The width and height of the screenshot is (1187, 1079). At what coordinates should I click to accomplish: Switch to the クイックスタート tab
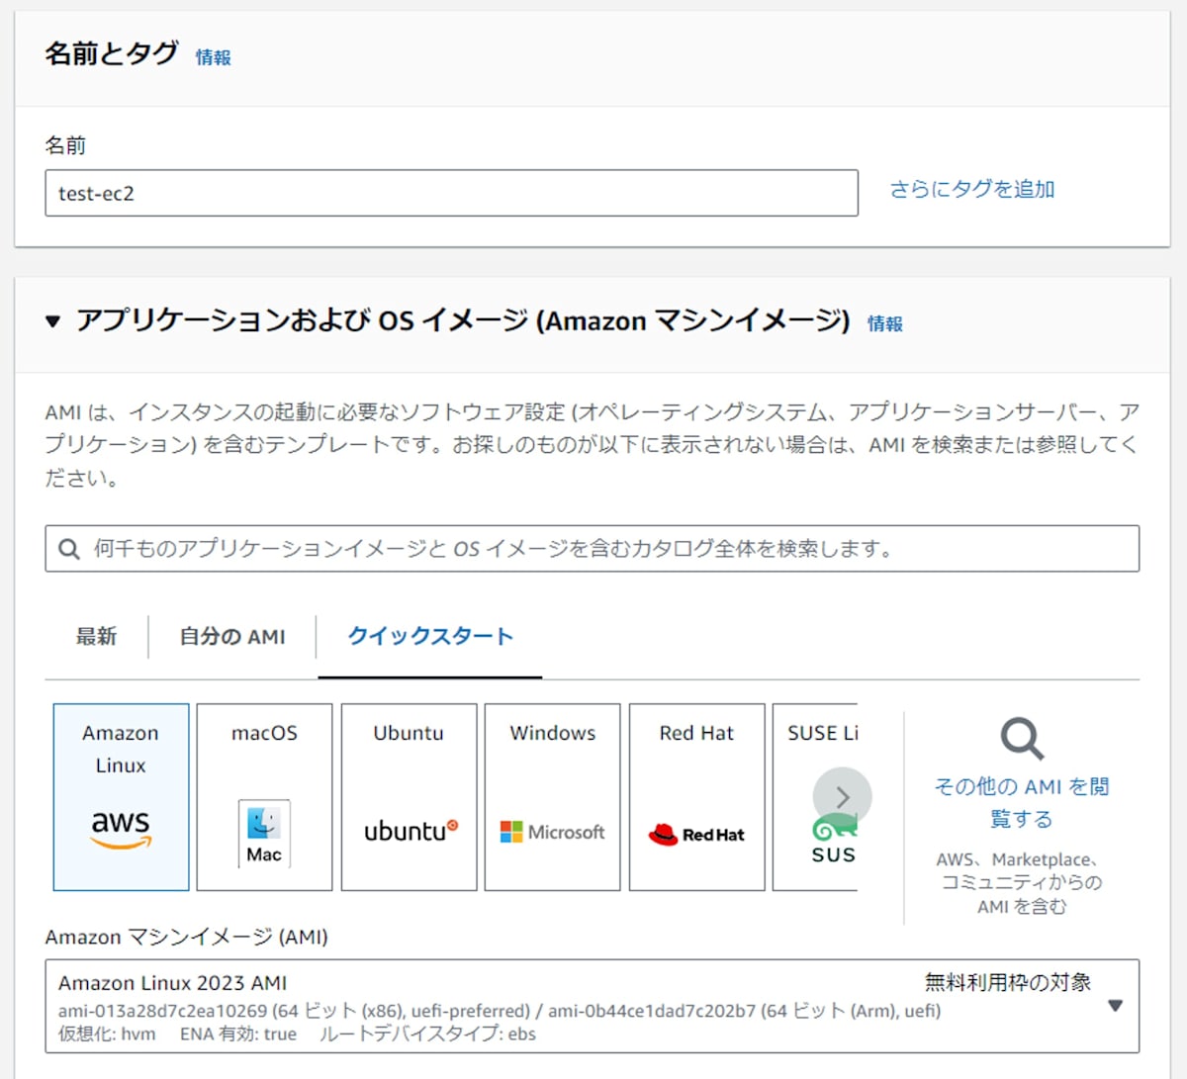point(430,636)
